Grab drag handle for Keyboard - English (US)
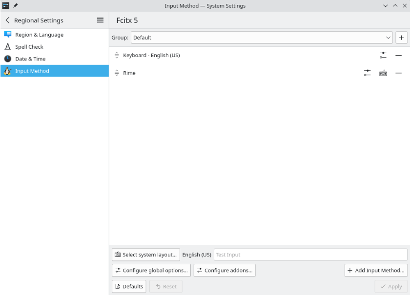 [117, 55]
